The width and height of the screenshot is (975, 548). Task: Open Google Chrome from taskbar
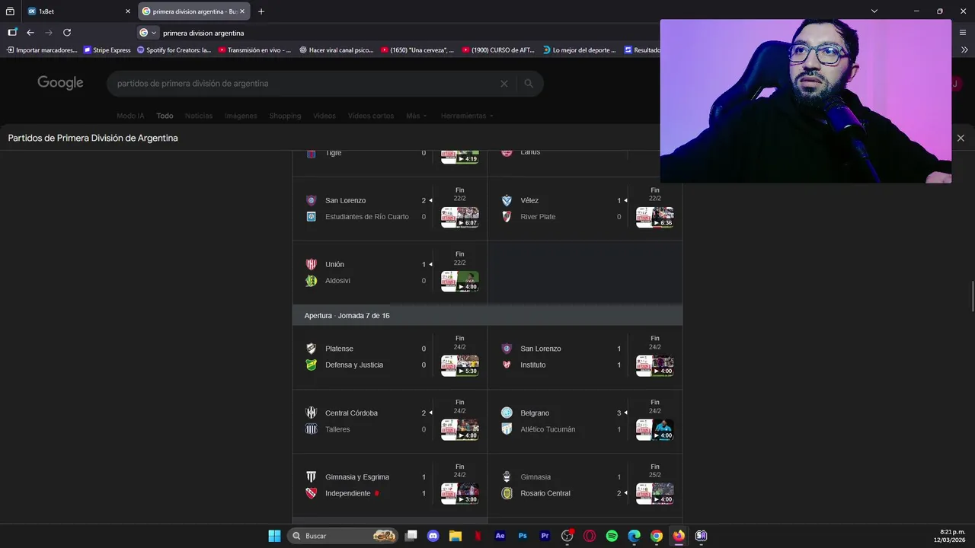point(657,536)
